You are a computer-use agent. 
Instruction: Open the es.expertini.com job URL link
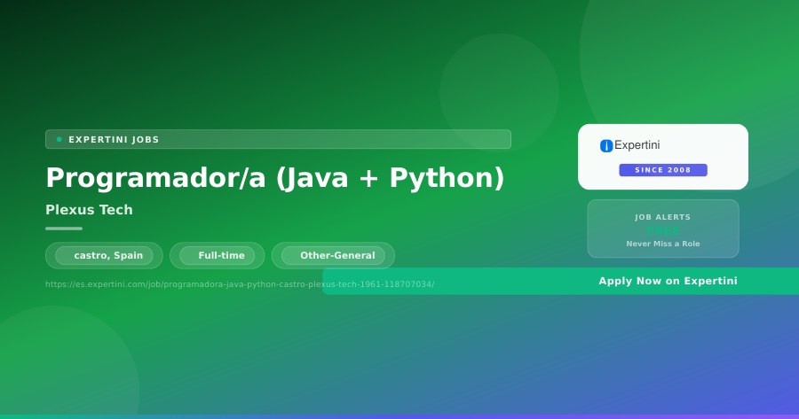click(x=240, y=284)
